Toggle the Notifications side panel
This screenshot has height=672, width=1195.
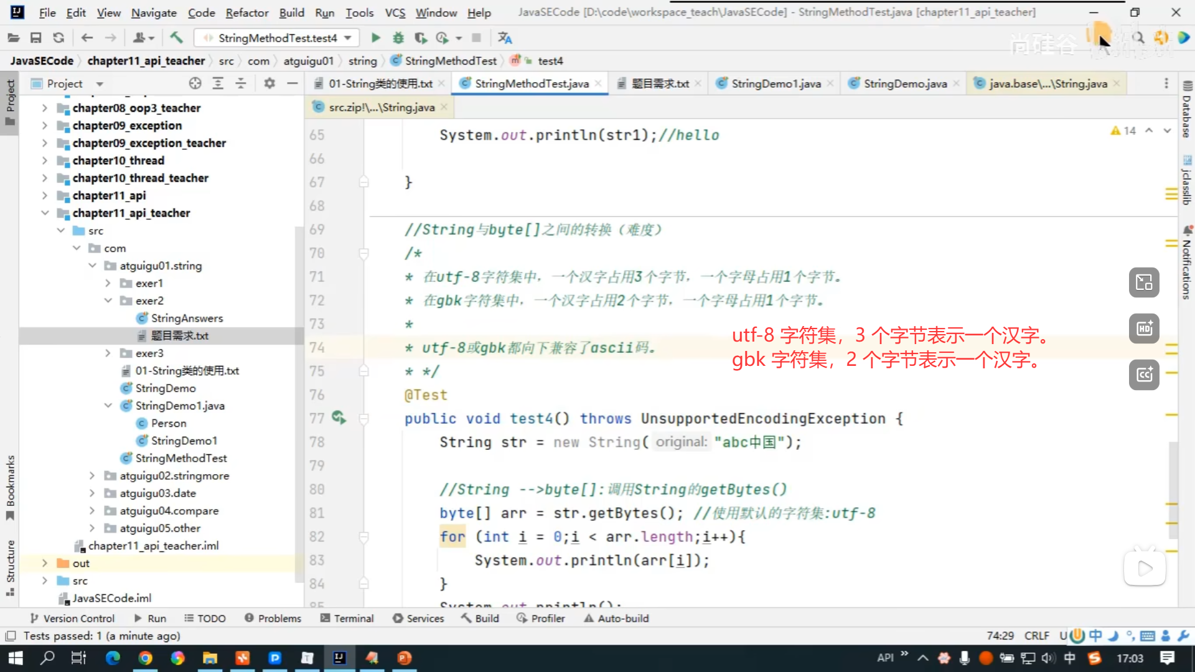pyautogui.click(x=1186, y=264)
